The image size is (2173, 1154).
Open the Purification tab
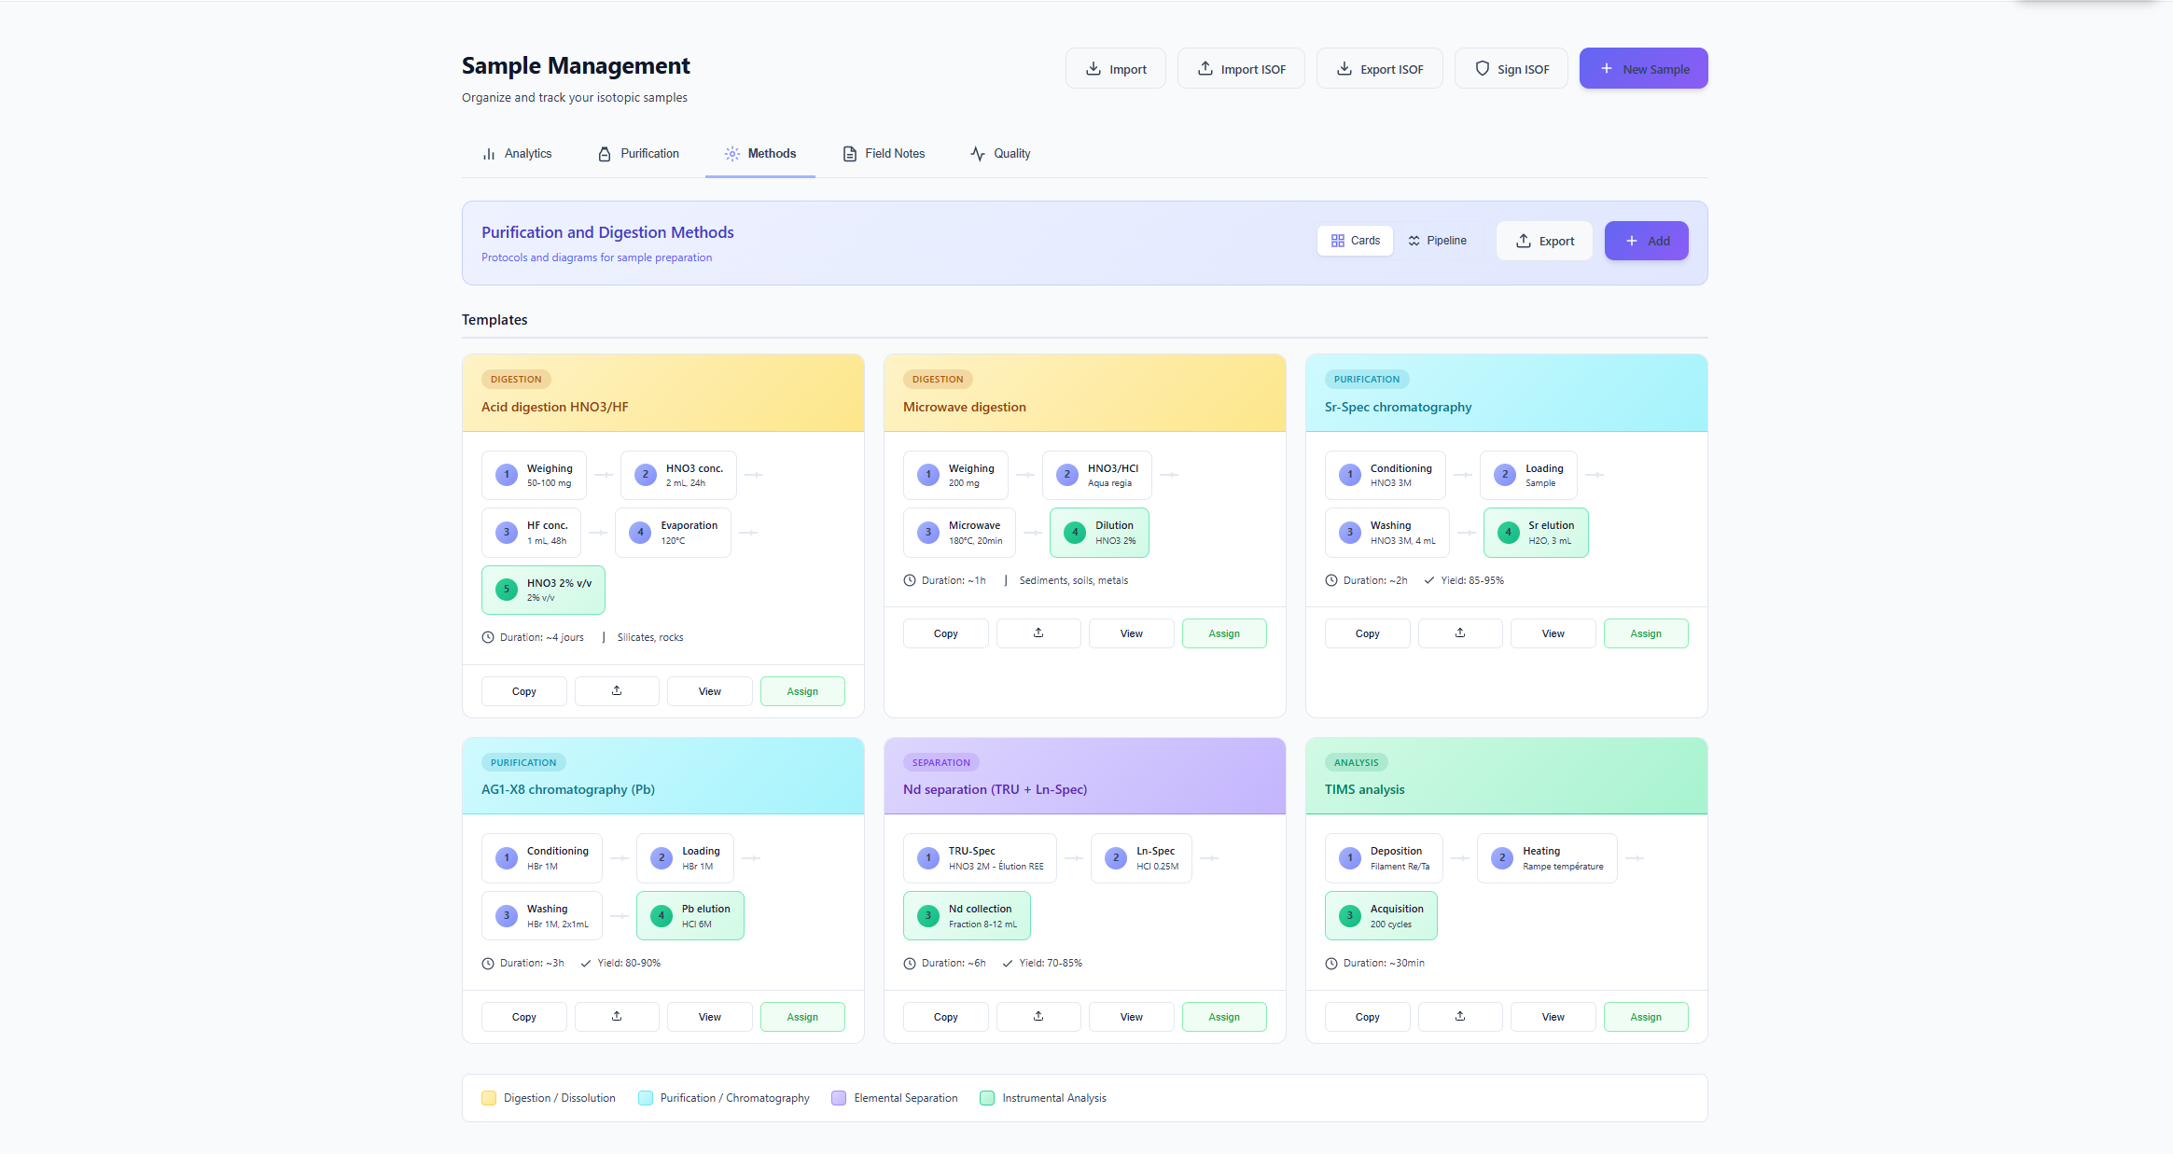click(x=638, y=154)
